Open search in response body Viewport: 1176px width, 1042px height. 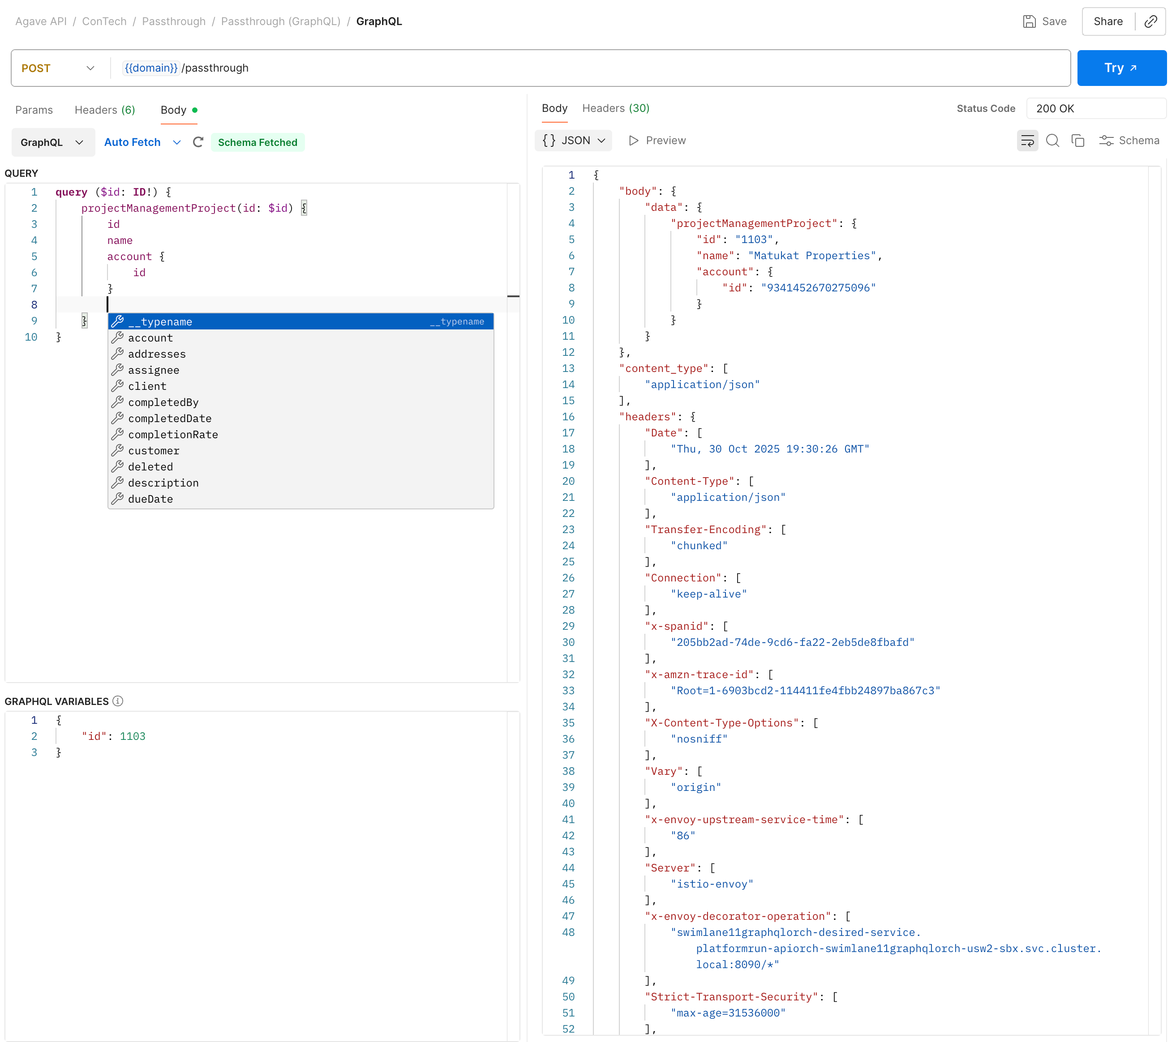click(x=1052, y=140)
